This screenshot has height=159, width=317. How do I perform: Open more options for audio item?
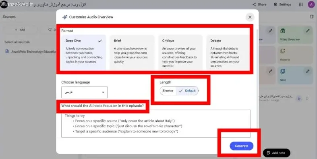coord(307,98)
